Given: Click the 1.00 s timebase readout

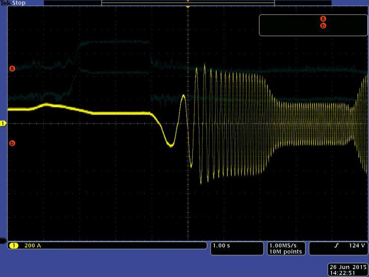Looking at the screenshot, I should (221, 246).
